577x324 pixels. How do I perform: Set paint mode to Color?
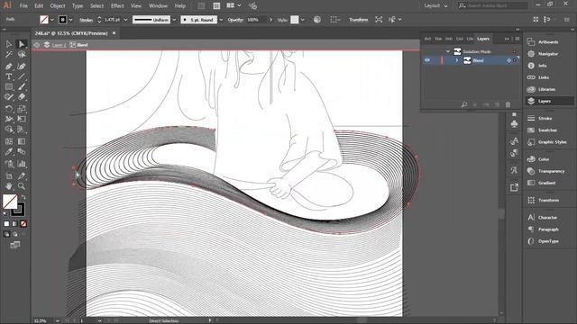6,224
